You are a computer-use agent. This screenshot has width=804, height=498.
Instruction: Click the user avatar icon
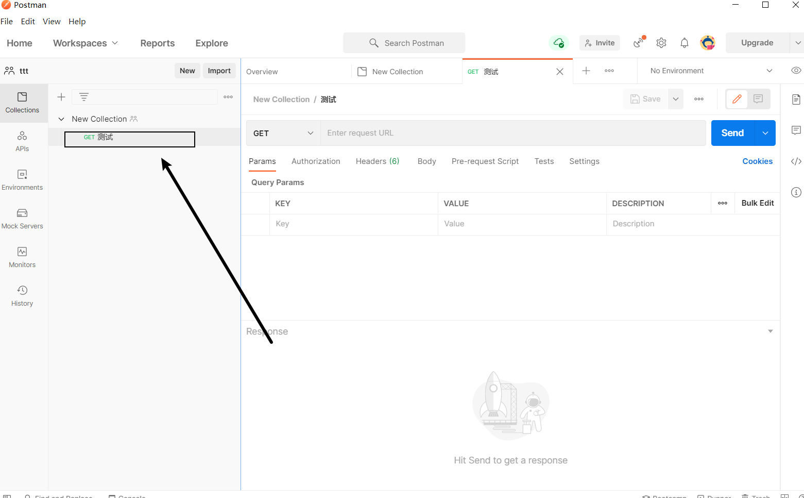point(708,43)
